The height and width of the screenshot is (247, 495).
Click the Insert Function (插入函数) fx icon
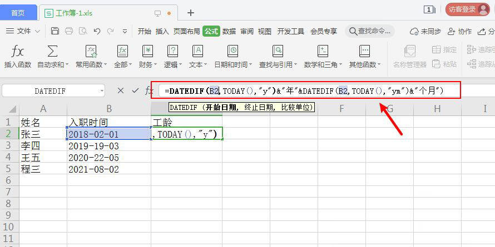pyautogui.click(x=18, y=51)
